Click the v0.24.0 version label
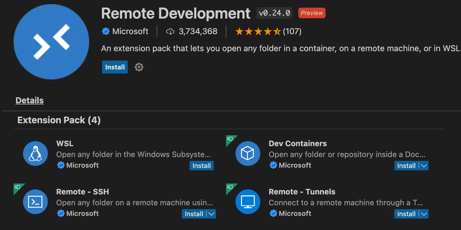The height and width of the screenshot is (230, 461). click(x=274, y=13)
